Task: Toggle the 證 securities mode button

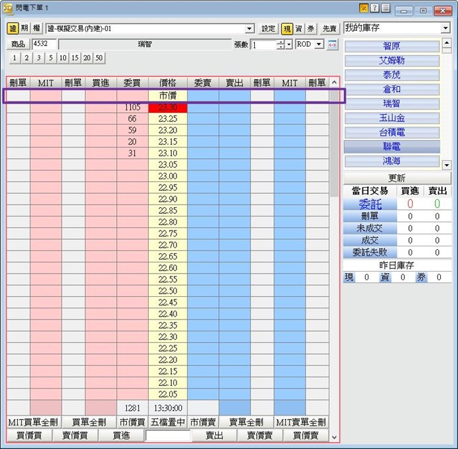Action: [x=12, y=29]
